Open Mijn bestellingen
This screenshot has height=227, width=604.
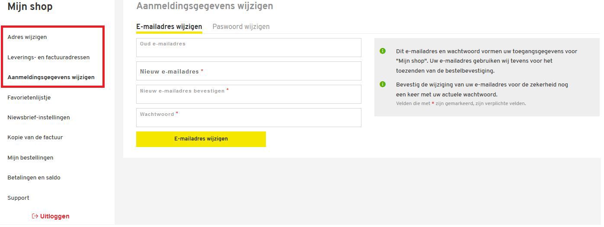coord(30,158)
